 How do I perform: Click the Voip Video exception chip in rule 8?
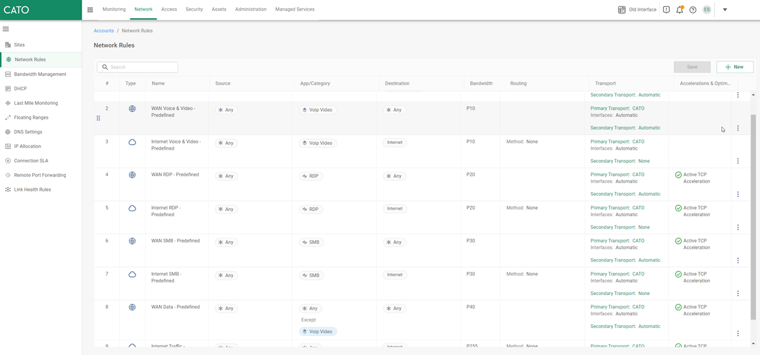coord(318,332)
